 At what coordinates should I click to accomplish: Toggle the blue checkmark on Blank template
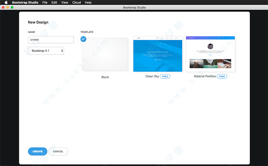pos(83,39)
